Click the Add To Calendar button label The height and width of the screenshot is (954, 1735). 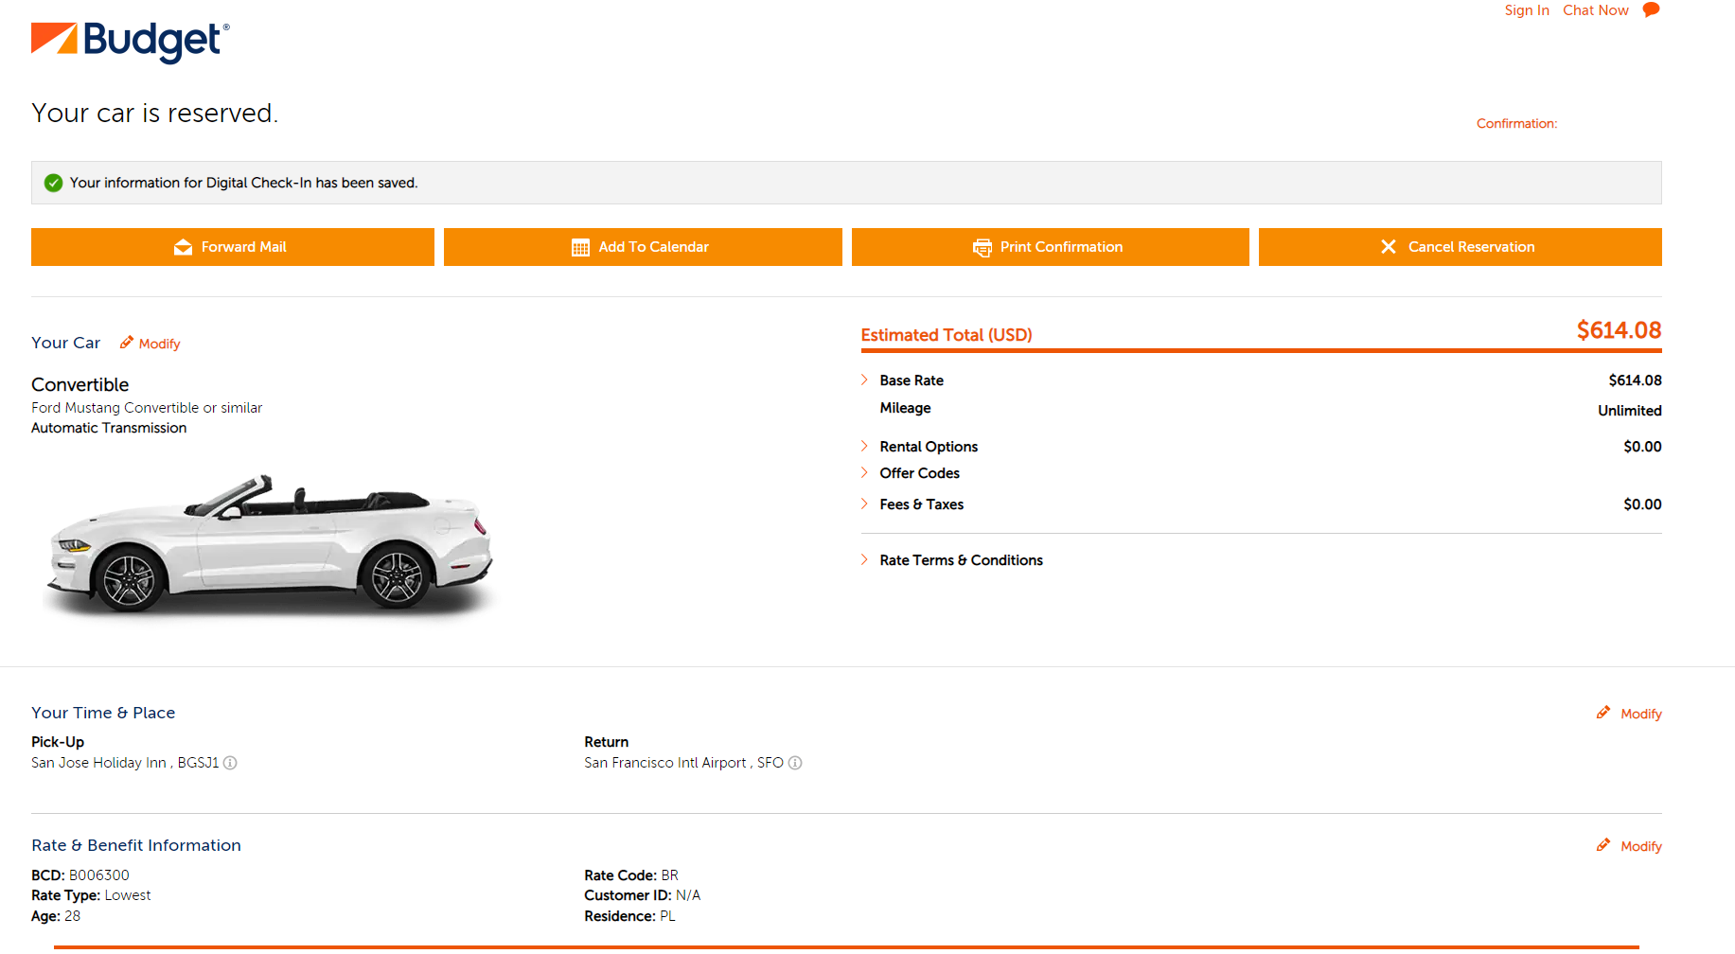coord(653,247)
